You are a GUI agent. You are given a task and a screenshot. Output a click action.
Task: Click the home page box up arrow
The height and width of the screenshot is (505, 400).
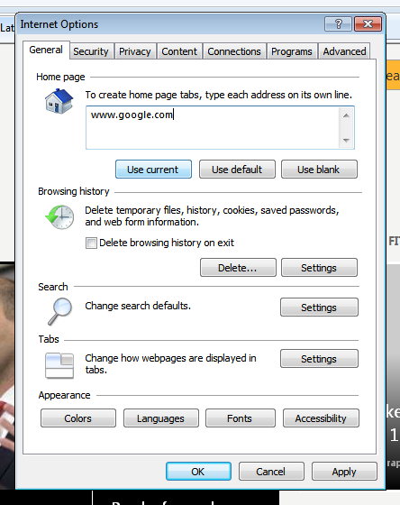click(346, 115)
